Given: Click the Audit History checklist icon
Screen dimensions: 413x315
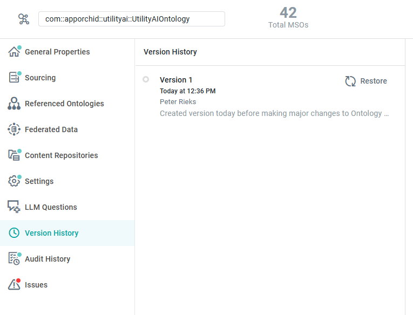Looking at the screenshot, I should (14, 259).
